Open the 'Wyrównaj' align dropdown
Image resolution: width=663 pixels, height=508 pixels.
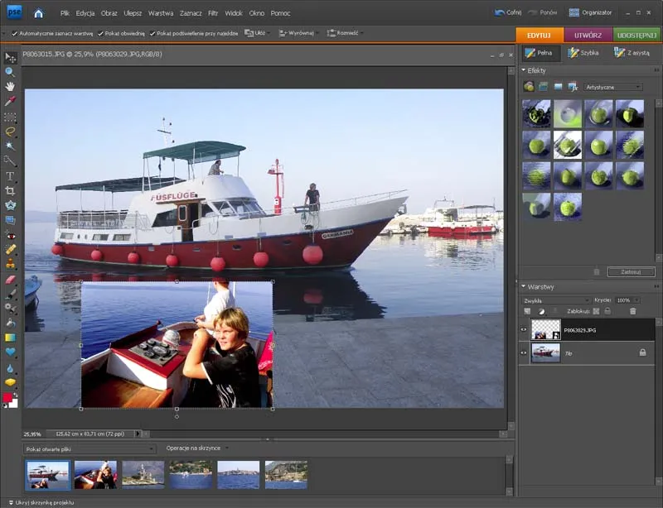[x=298, y=33]
